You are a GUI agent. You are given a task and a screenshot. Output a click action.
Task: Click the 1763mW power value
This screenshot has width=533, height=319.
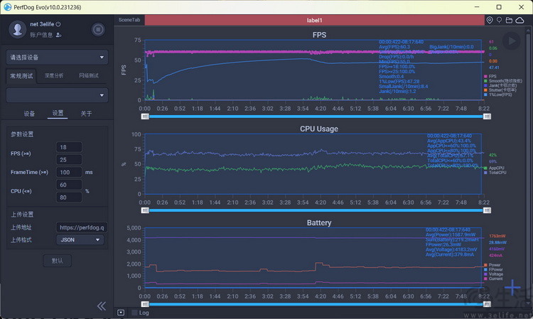pos(497,236)
